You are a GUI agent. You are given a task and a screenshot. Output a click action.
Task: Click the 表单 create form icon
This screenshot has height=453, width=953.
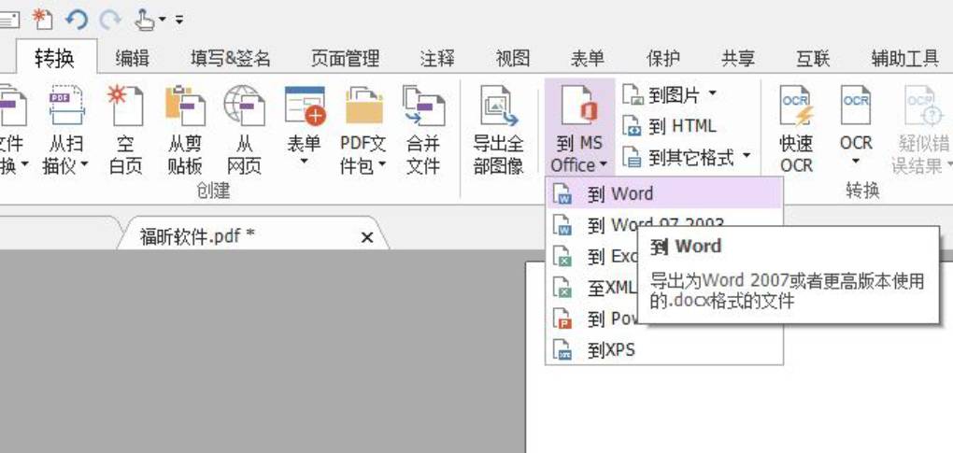(305, 106)
